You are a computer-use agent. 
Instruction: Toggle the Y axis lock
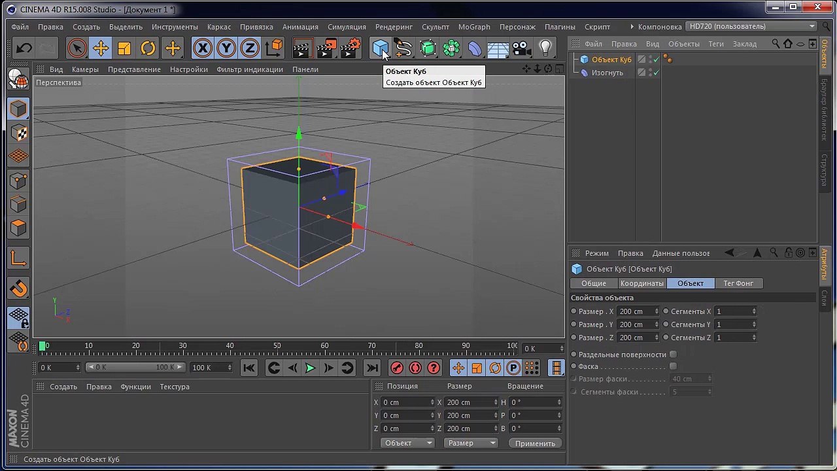[x=226, y=48]
